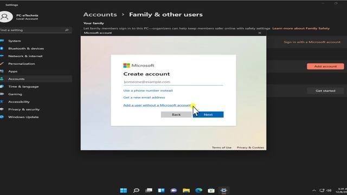Click the Settings gear in the taskbar
The image size is (347, 195).
[224, 190]
